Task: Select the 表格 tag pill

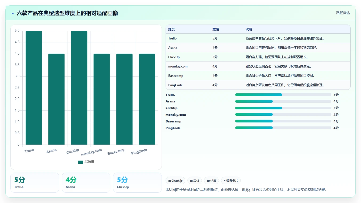Action: (x=195, y=181)
